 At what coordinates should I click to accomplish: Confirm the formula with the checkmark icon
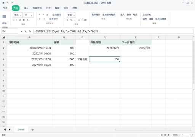point(26,31)
